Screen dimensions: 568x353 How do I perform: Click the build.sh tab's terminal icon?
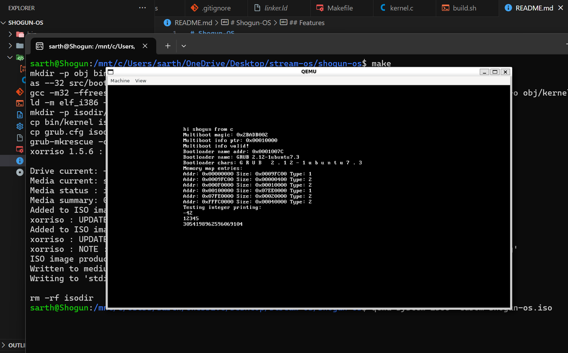(x=446, y=8)
